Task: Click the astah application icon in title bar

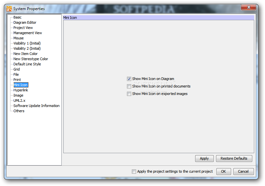Action: click(9, 8)
